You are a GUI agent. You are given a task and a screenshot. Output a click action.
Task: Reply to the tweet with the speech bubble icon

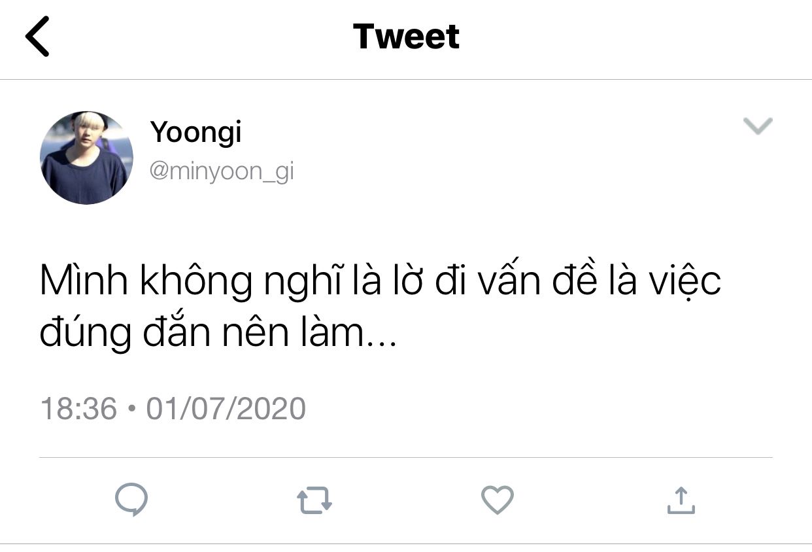(x=131, y=501)
